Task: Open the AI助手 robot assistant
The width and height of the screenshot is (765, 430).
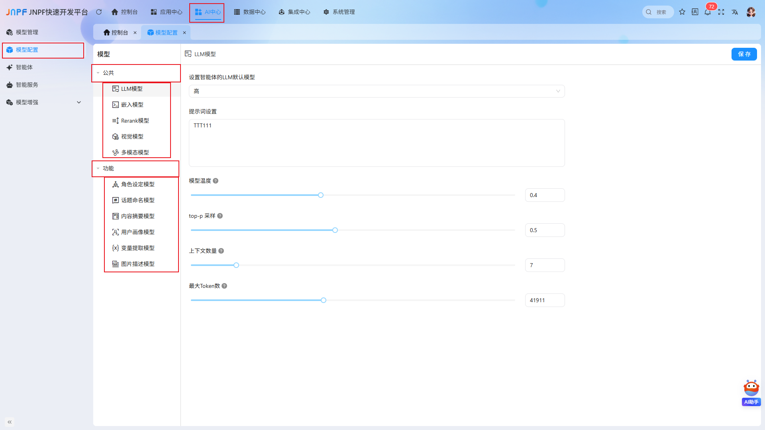Action: pyautogui.click(x=751, y=393)
